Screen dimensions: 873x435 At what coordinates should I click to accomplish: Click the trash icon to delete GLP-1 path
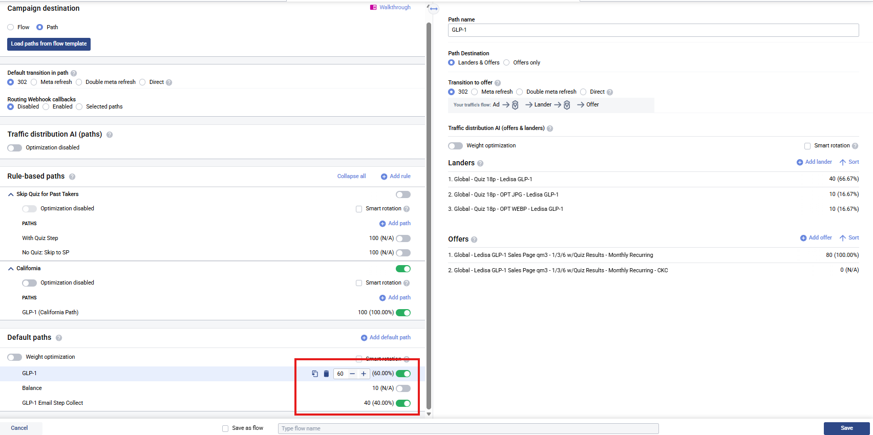coord(326,374)
